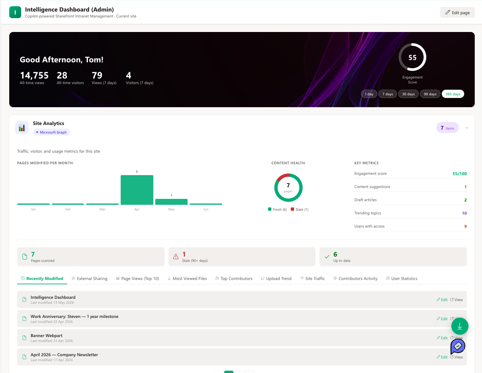Click the April bar in pages modified chart
This screenshot has width=482, height=373.
[x=137, y=190]
